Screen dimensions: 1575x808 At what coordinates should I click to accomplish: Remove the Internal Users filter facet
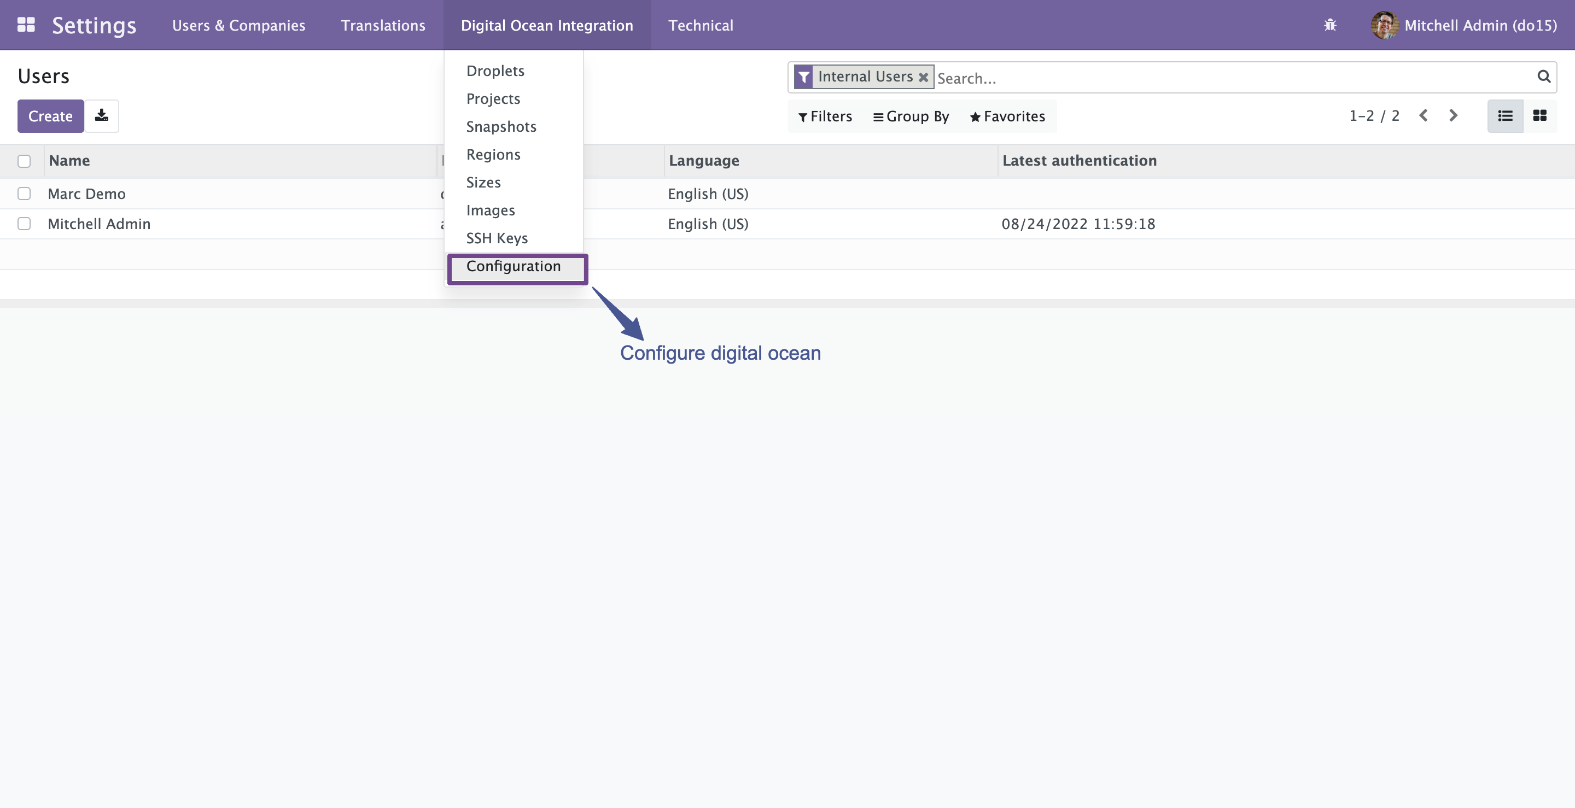pos(923,78)
